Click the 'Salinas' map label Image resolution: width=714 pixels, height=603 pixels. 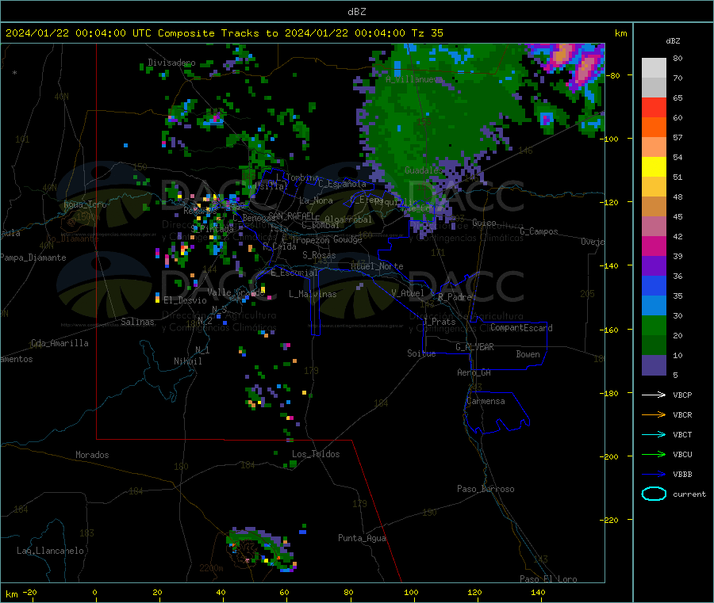tap(137, 322)
